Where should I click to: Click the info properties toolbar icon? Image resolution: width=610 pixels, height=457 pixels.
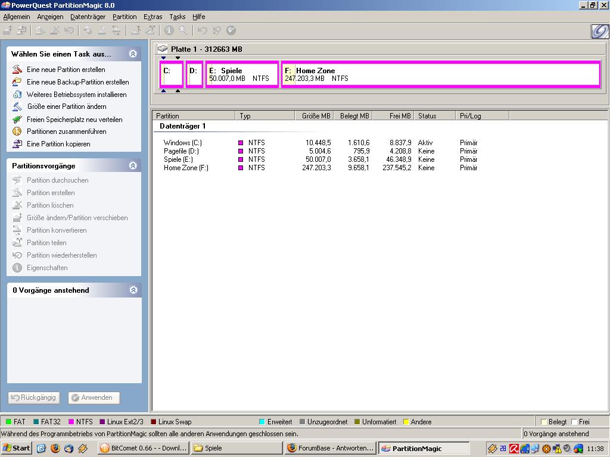(169, 30)
